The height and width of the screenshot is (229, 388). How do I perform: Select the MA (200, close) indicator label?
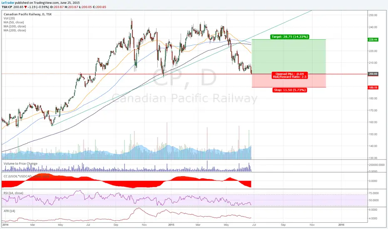point(15,30)
